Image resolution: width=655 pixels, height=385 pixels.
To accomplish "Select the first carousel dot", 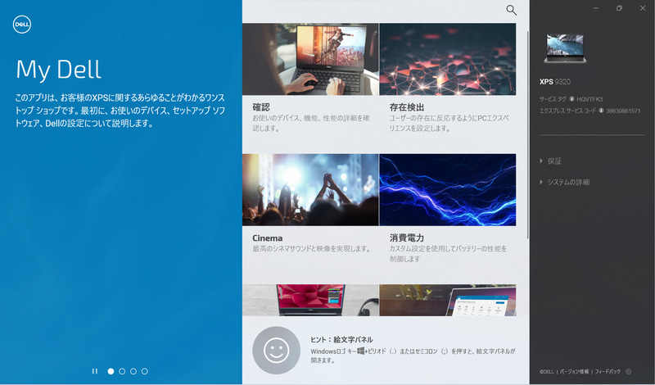I will click(111, 371).
